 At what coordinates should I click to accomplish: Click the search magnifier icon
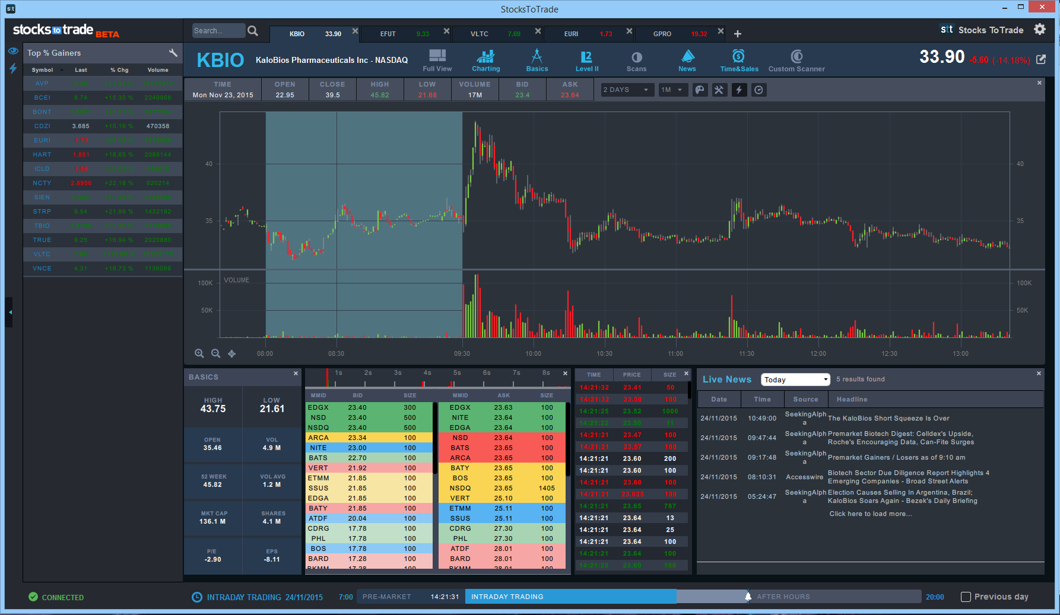click(x=253, y=31)
